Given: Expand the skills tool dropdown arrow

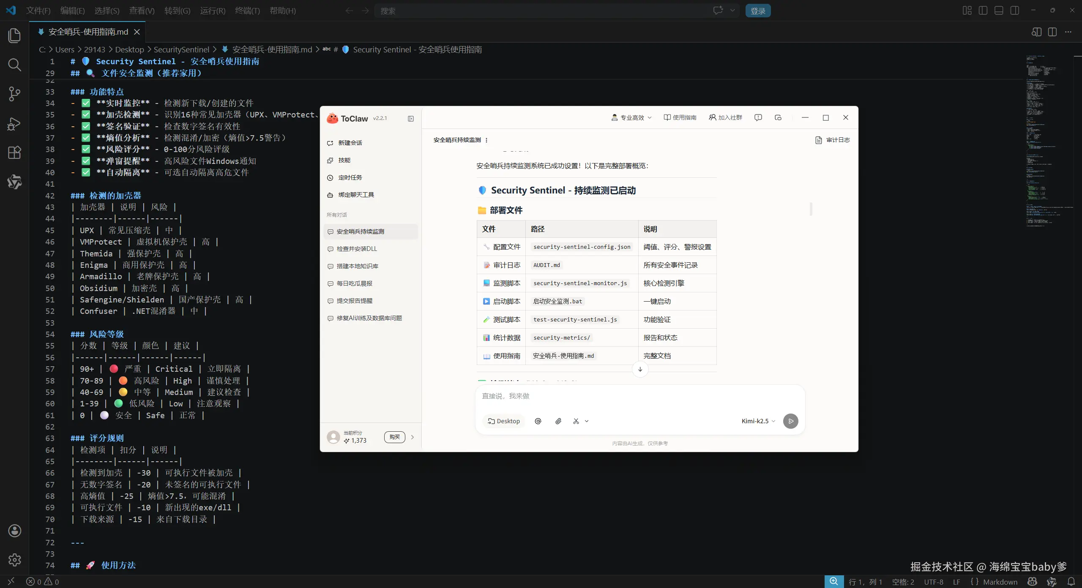Looking at the screenshot, I should pos(587,421).
